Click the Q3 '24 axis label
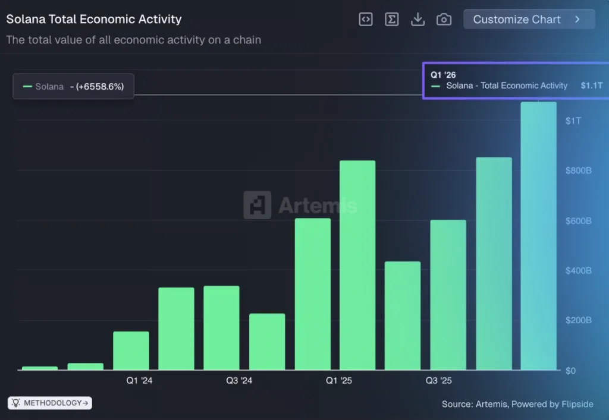 pos(239,381)
